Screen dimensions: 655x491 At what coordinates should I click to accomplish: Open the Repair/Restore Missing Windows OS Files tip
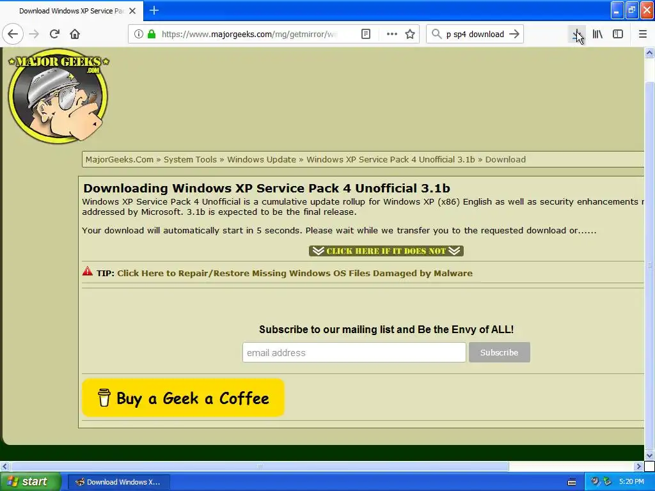click(294, 273)
